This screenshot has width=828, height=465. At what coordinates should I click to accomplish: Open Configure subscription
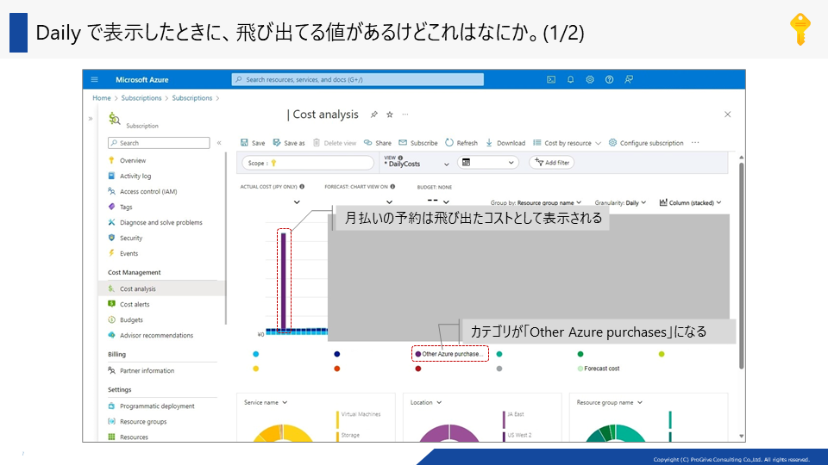(646, 143)
